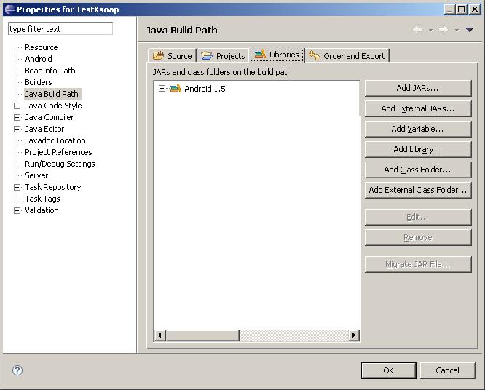Click the help question mark icon
Viewport: 485px width, 390px height.
[17, 370]
